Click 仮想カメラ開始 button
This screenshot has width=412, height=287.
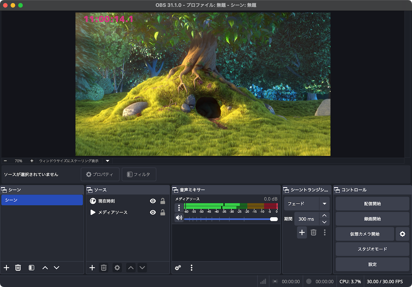point(365,234)
